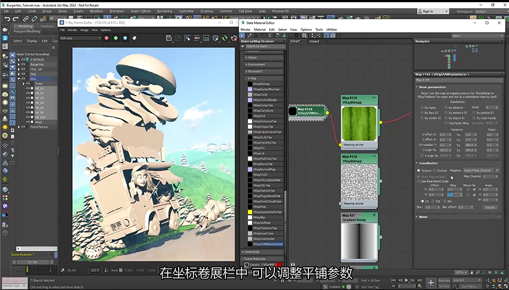Click the Bind to Space Warp icon
The width and height of the screenshot is (509, 290).
42,19
